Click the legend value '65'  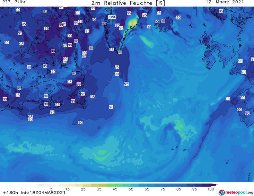147,189
